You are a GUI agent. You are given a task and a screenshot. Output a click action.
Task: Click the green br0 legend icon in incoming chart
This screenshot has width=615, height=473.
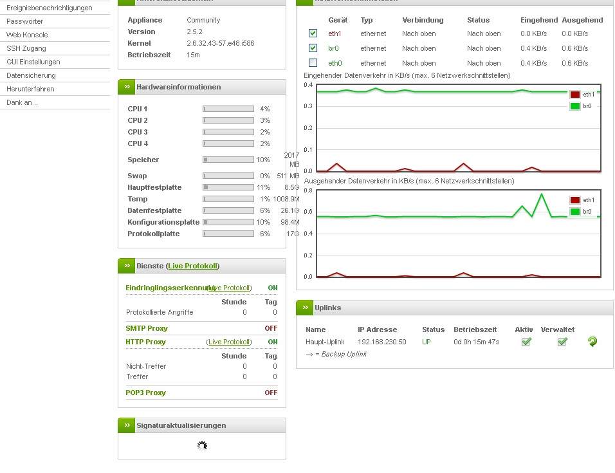click(x=574, y=106)
